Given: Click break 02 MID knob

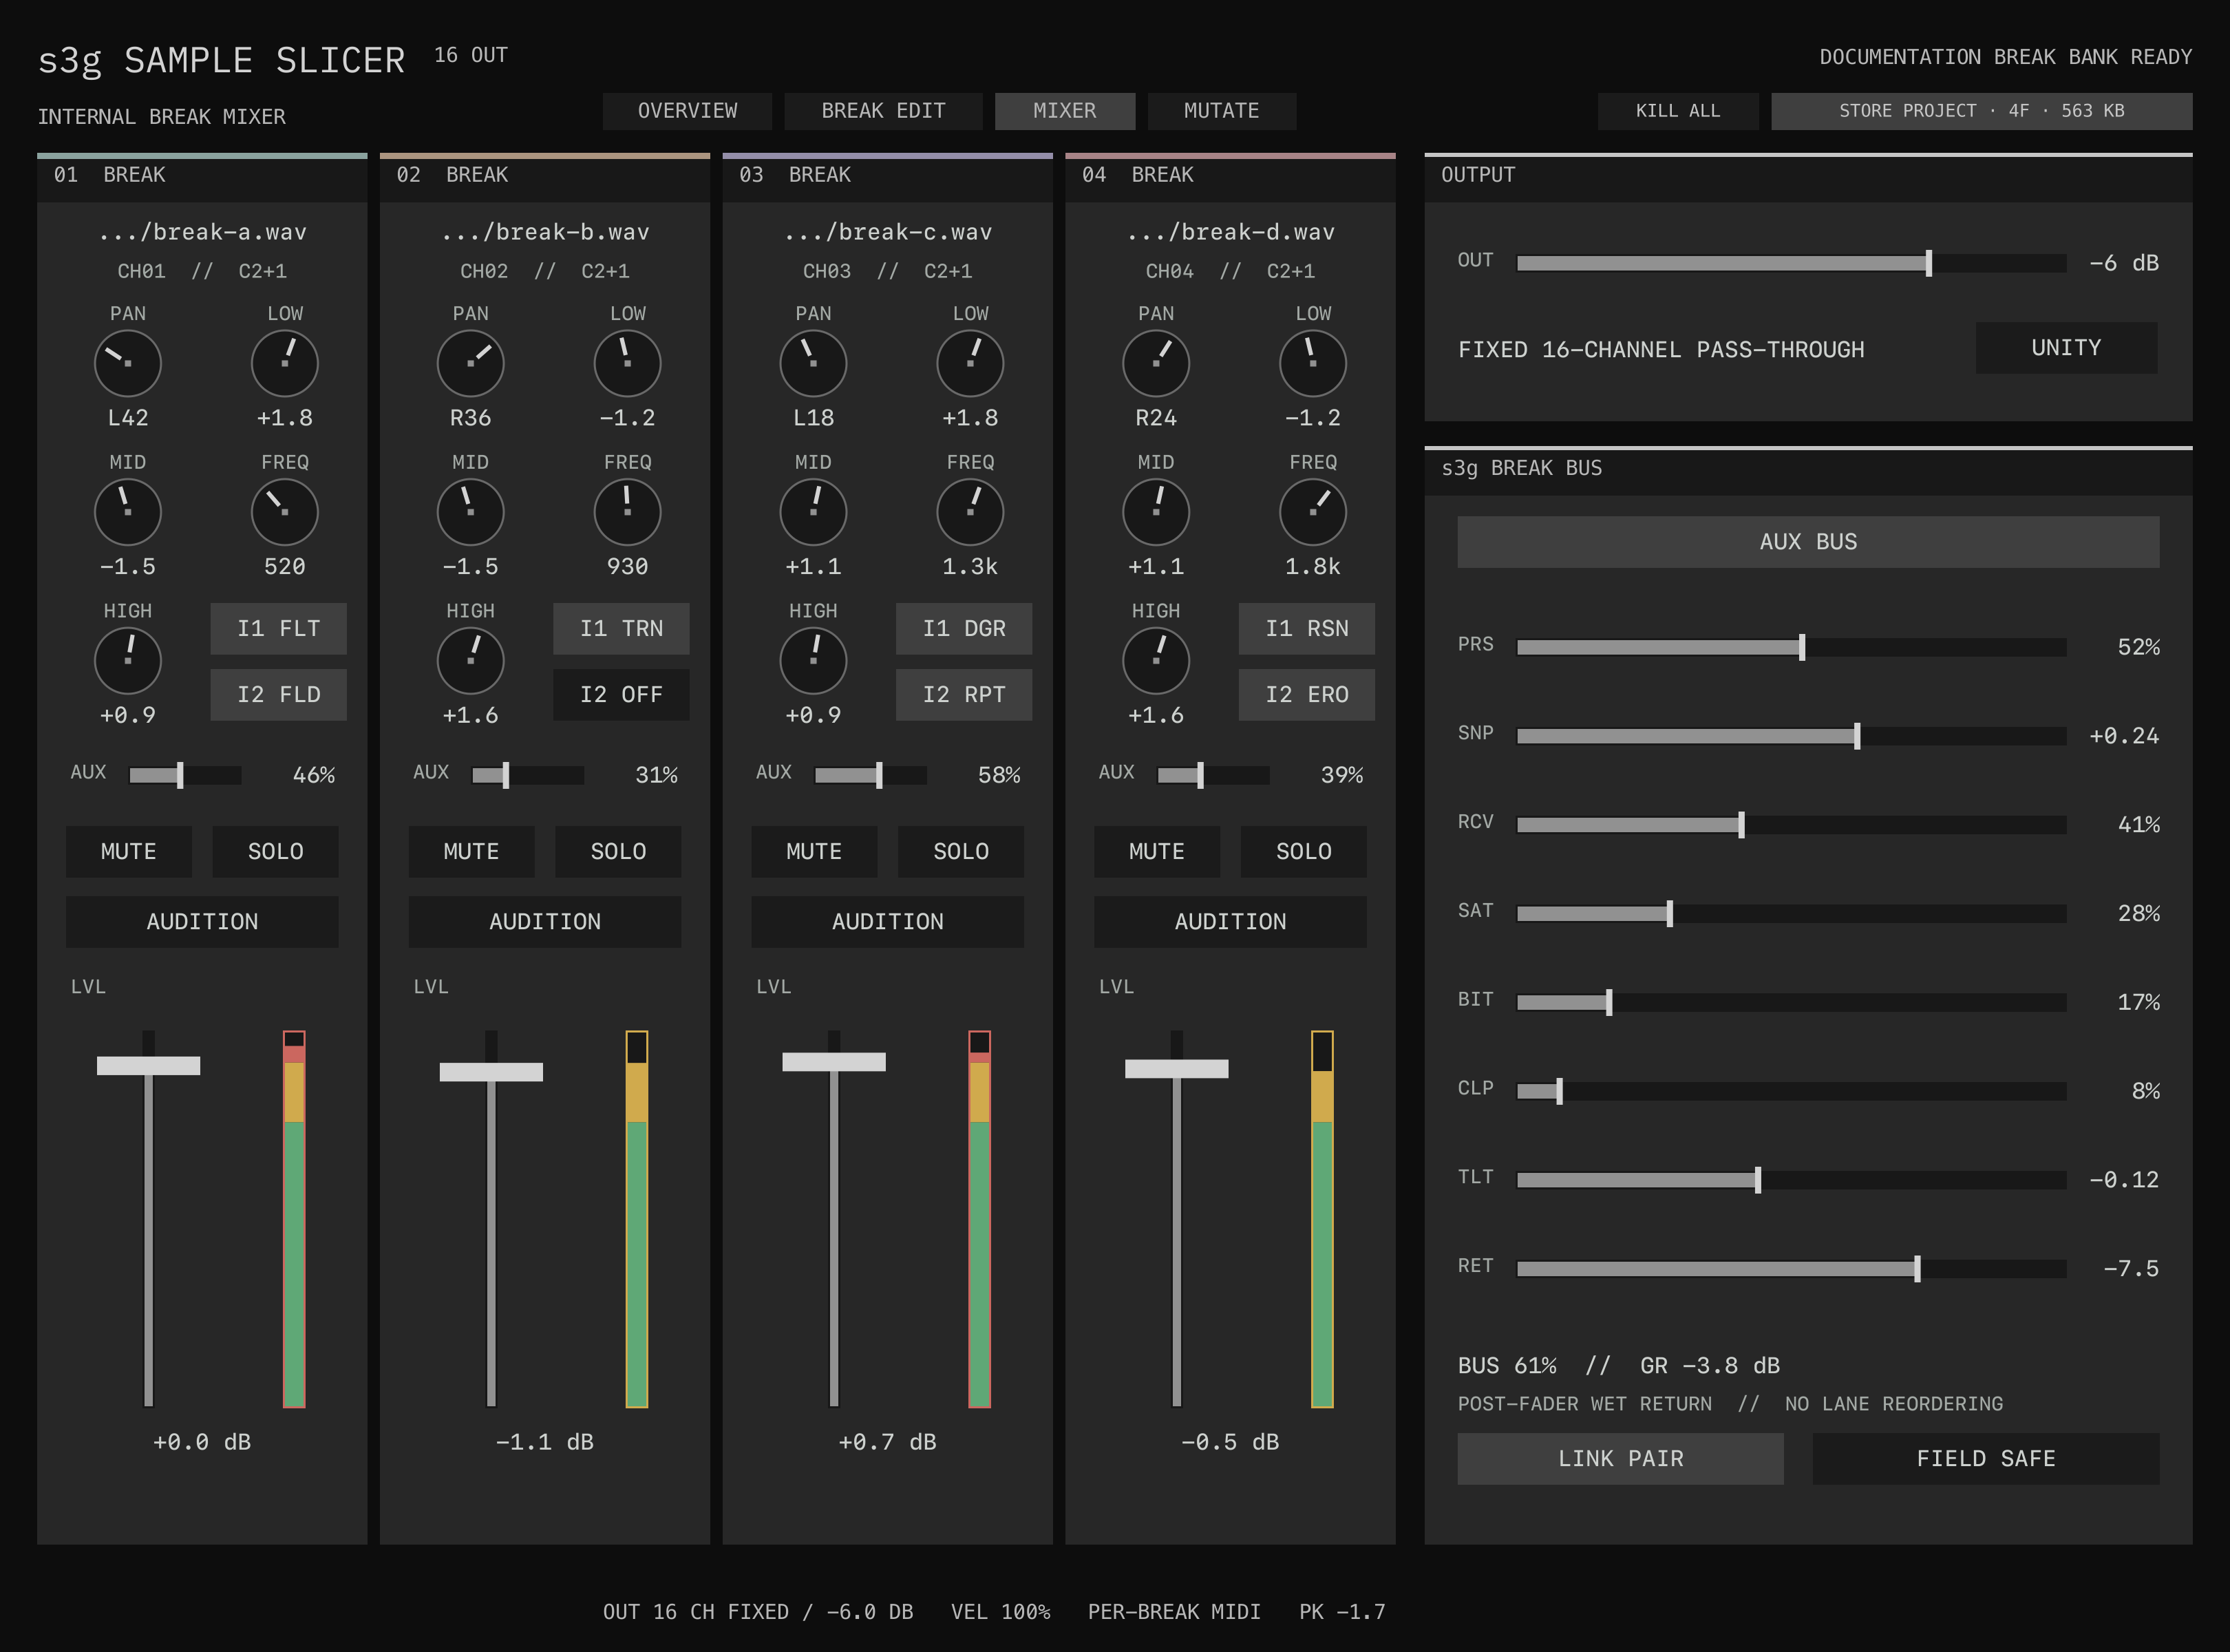Looking at the screenshot, I should pos(471,512).
